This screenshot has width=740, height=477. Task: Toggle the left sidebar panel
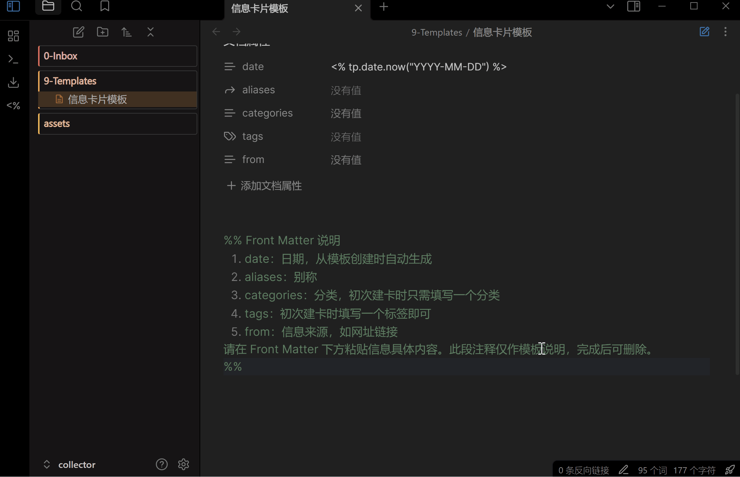coord(13,6)
